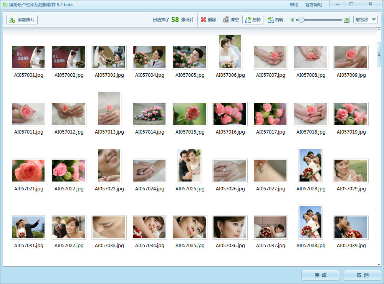Click the 完成 finish button
This screenshot has height=284, width=384.
320,275
